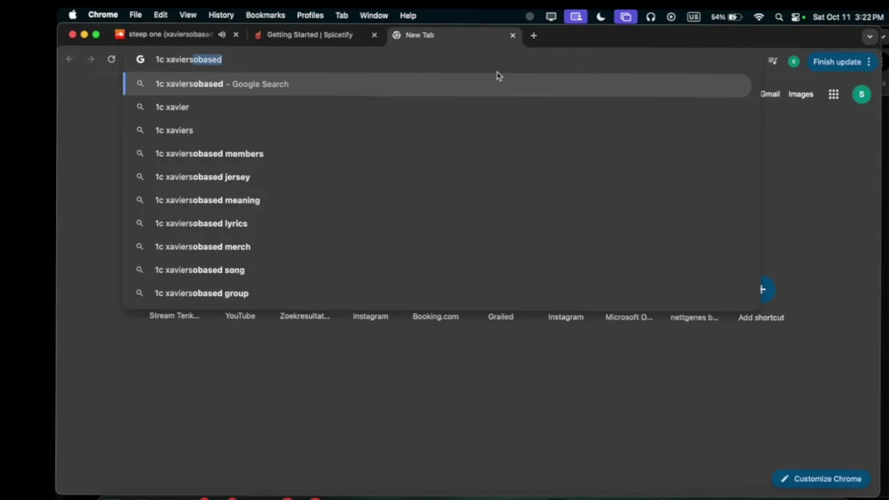Viewport: 889px width, 500px height.
Task: Open the Google account avatar on page
Action: 861,94
